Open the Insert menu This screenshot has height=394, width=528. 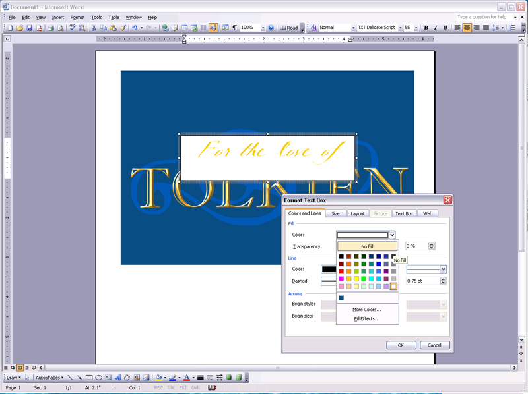click(57, 18)
